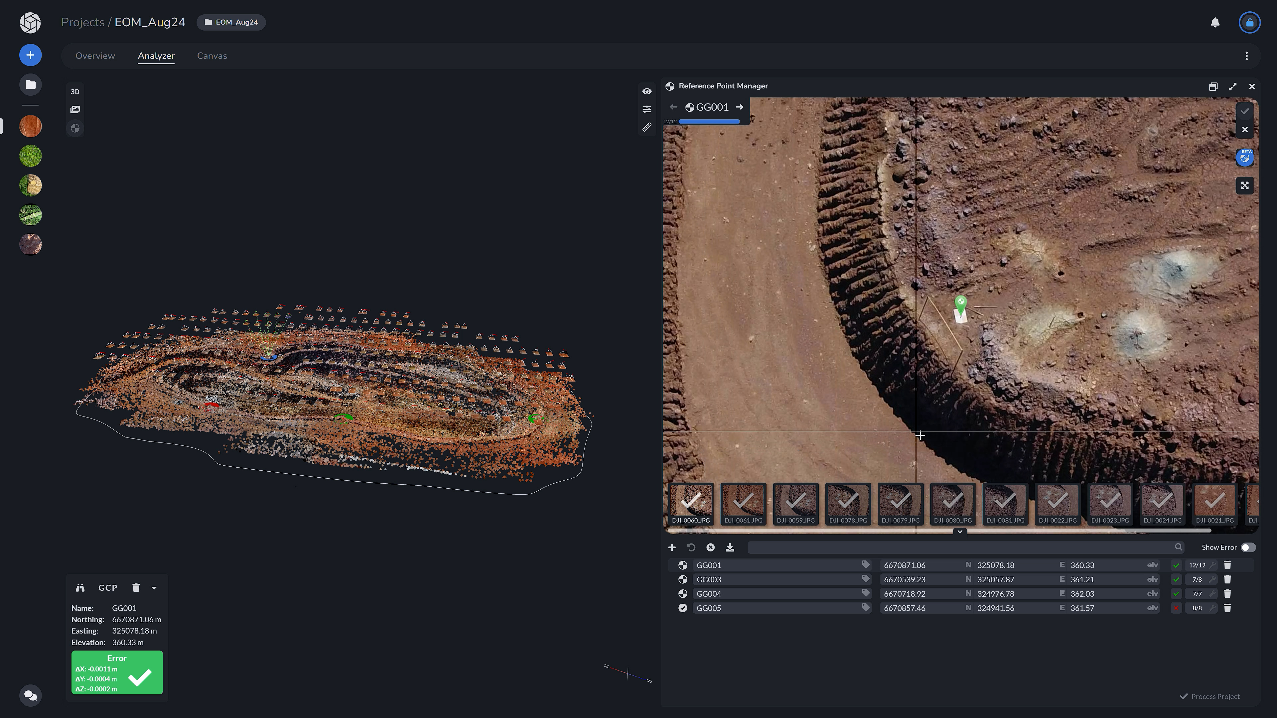This screenshot has width=1277, height=718.
Task: Open the viewer settings sliders icon
Action: click(x=647, y=109)
